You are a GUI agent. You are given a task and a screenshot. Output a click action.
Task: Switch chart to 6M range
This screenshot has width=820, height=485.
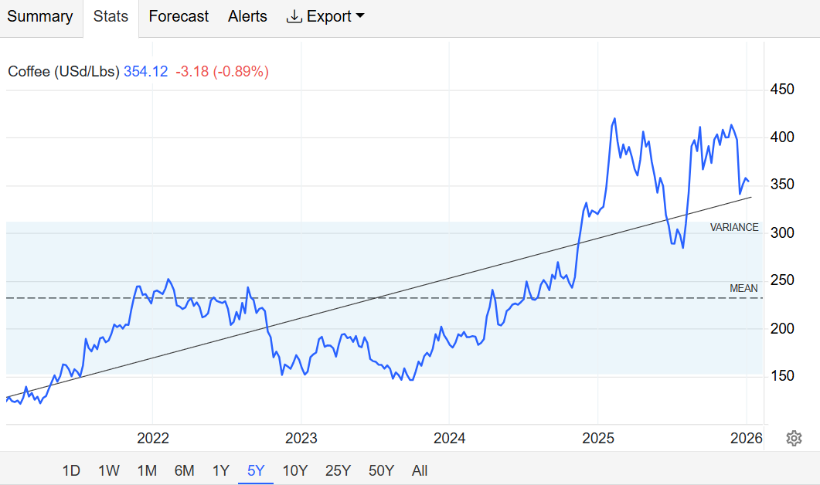pos(184,470)
